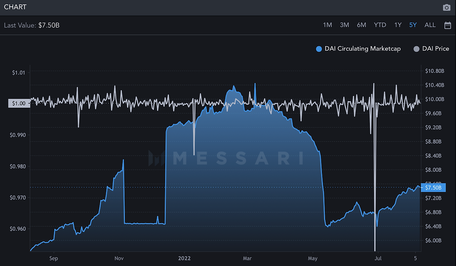Click the CHART panel title
Viewport: 456px width, 266px height.
tap(15, 7)
